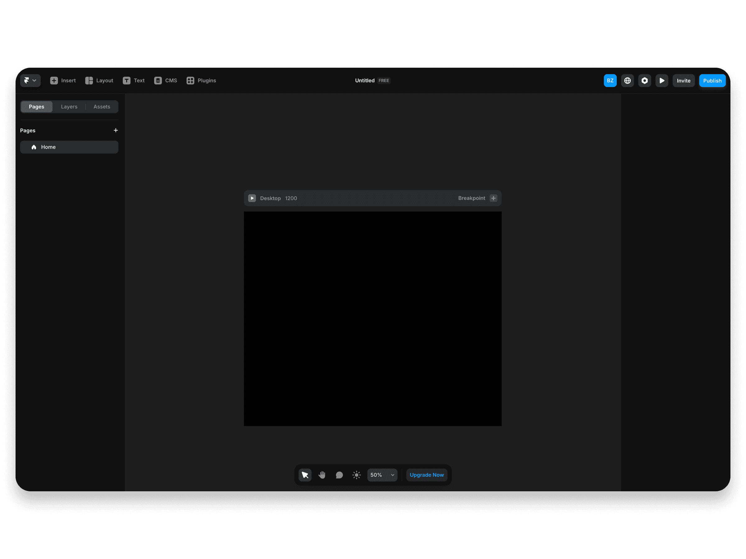Open the Insert panel
Image resolution: width=746 pixels, height=559 pixels.
[x=63, y=80]
